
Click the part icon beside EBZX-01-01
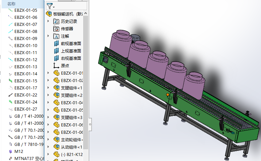pos(56,73)
